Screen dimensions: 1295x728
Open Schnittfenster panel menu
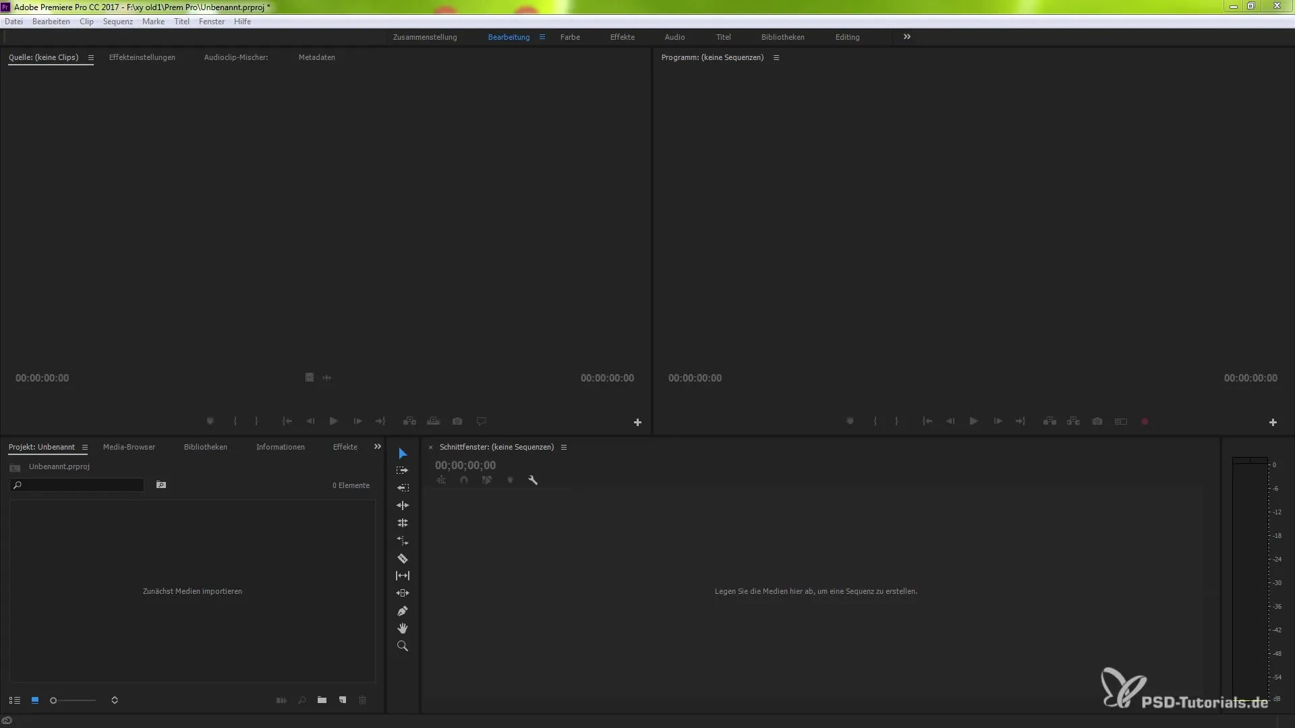point(564,447)
